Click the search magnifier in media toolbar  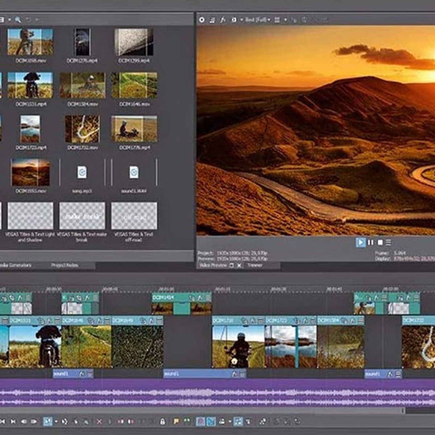[x=17, y=20]
